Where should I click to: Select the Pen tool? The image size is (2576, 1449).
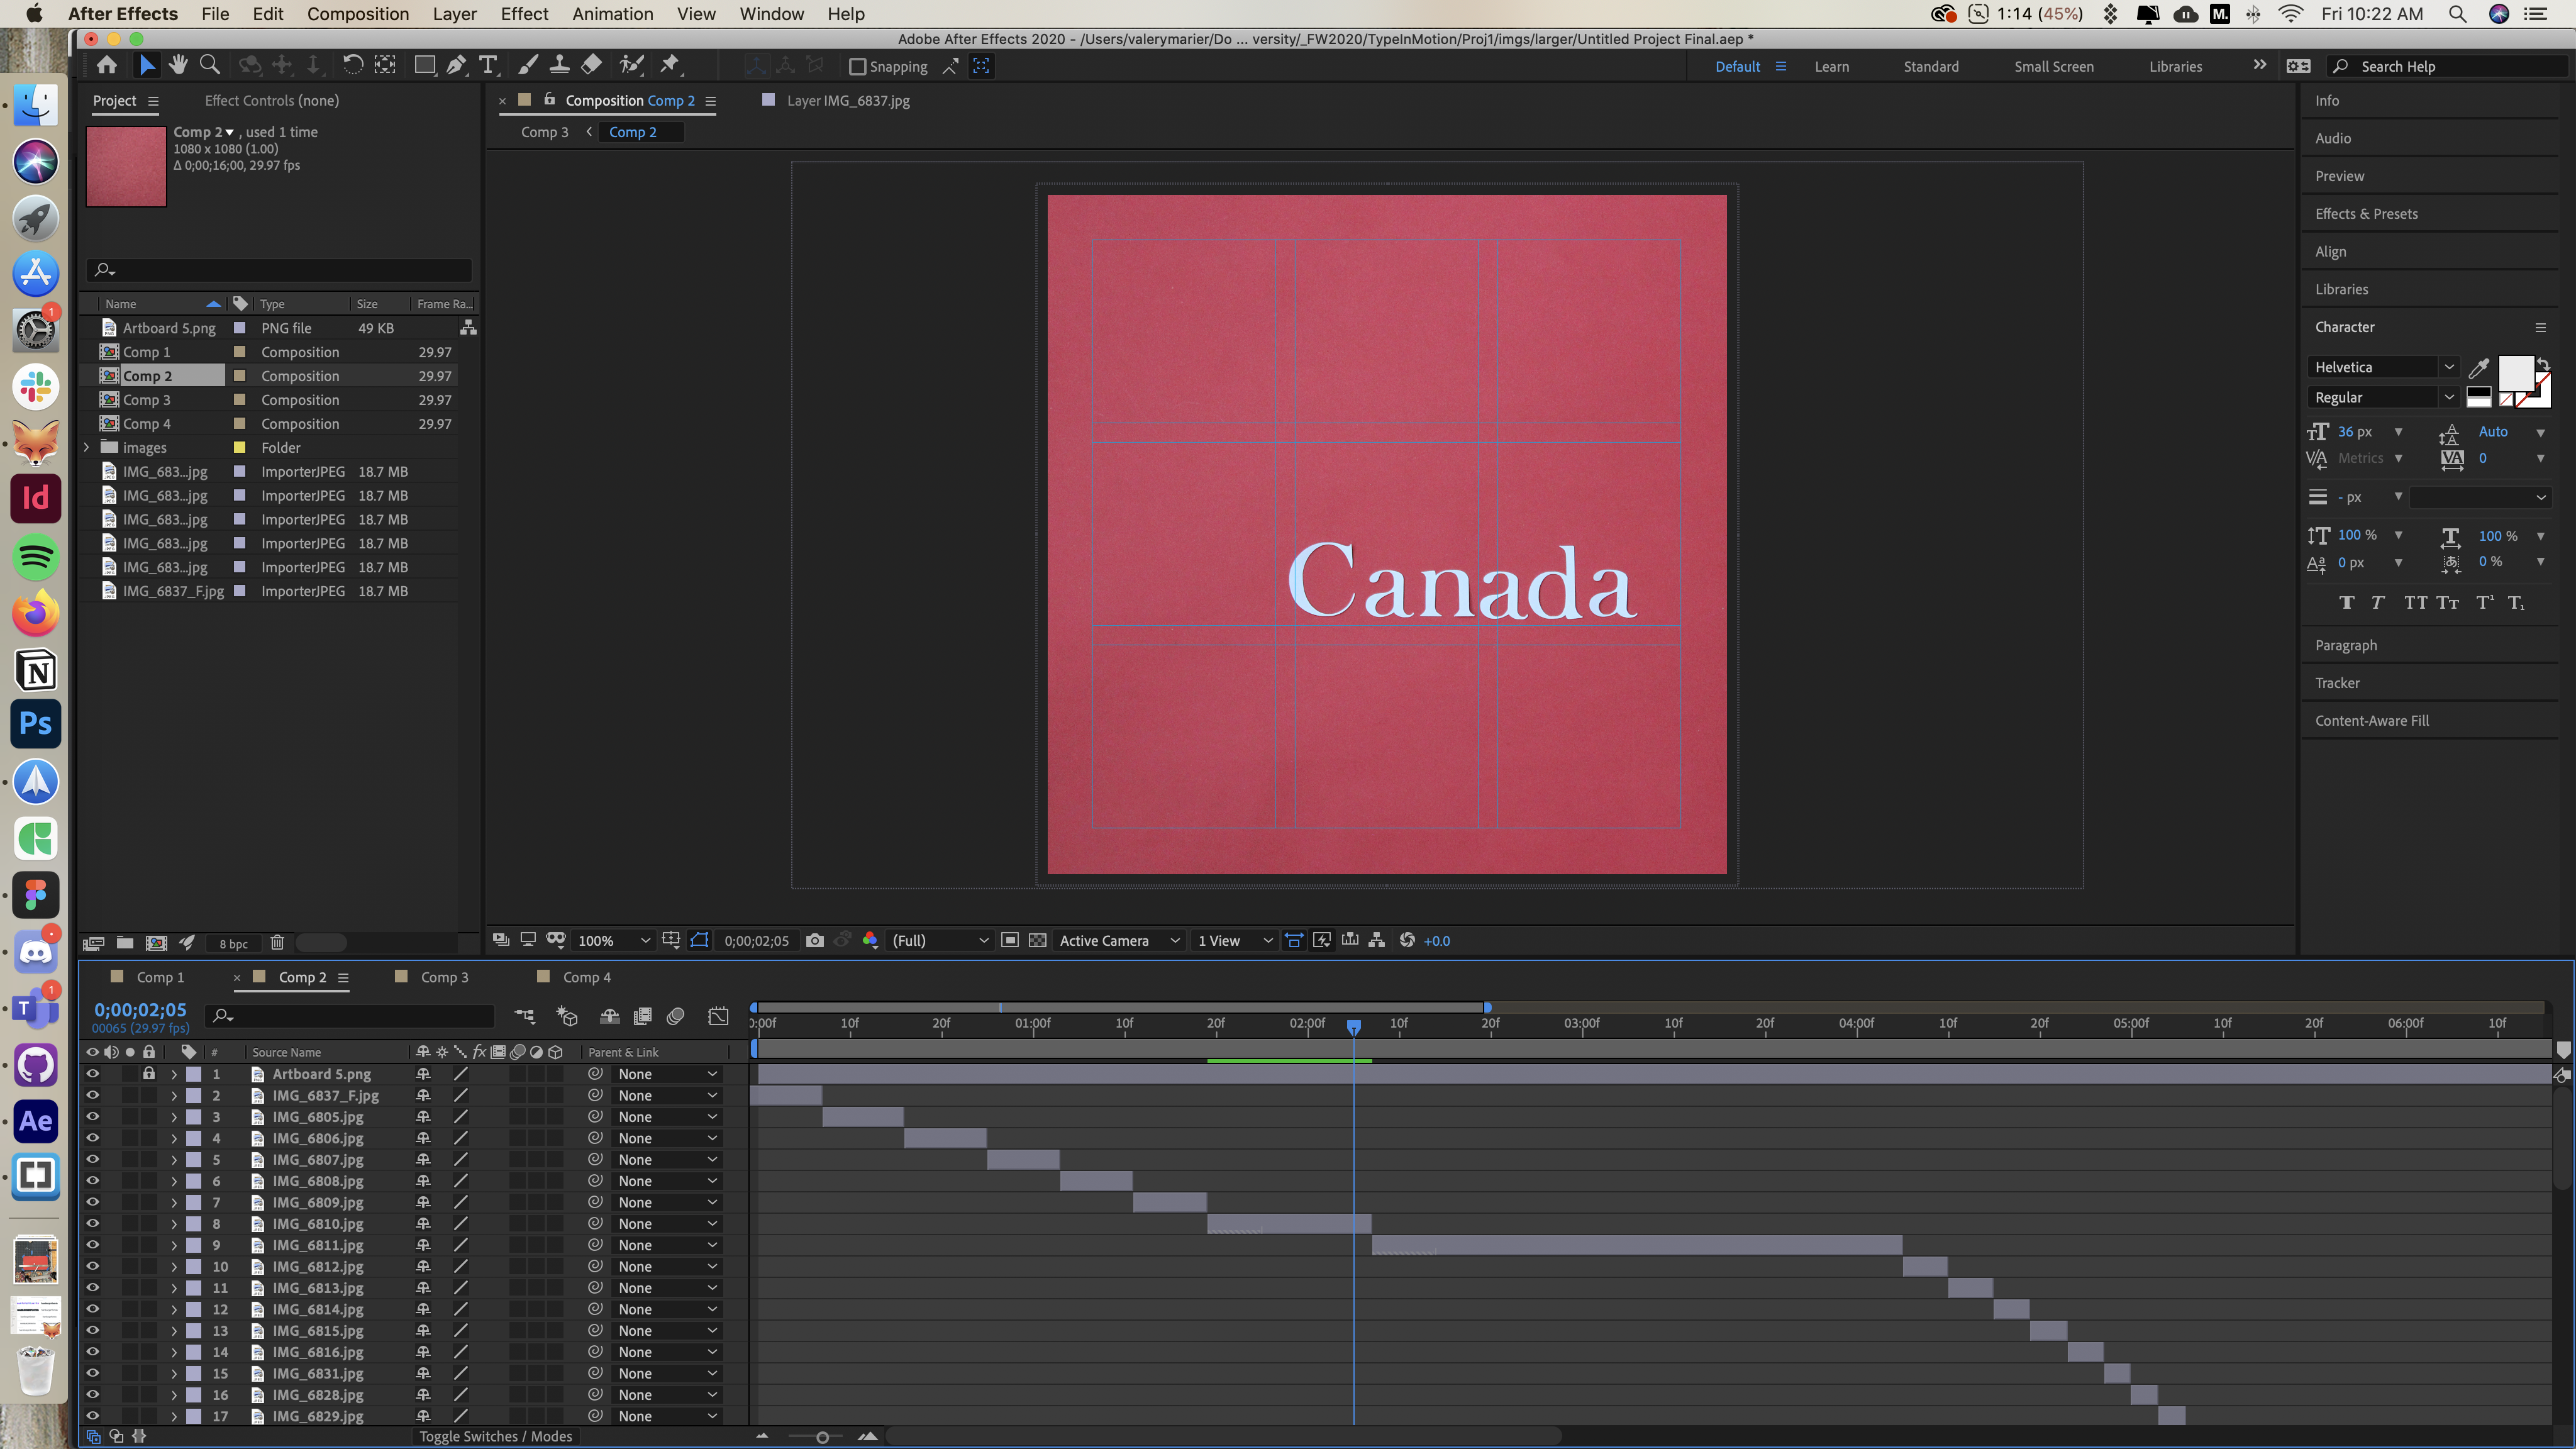[x=456, y=66]
